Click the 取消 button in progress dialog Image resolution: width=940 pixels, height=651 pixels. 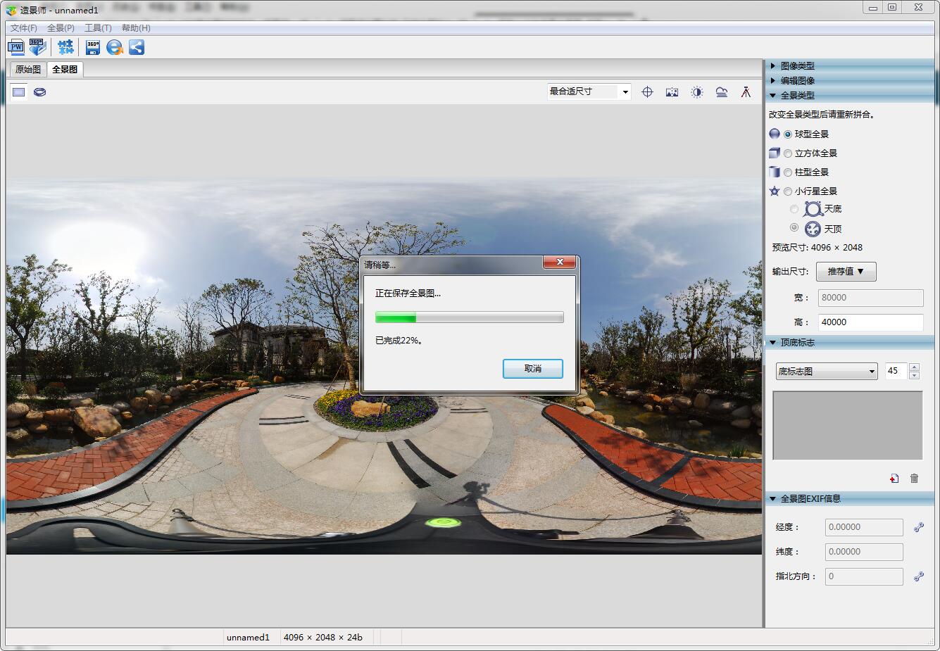pyautogui.click(x=532, y=369)
